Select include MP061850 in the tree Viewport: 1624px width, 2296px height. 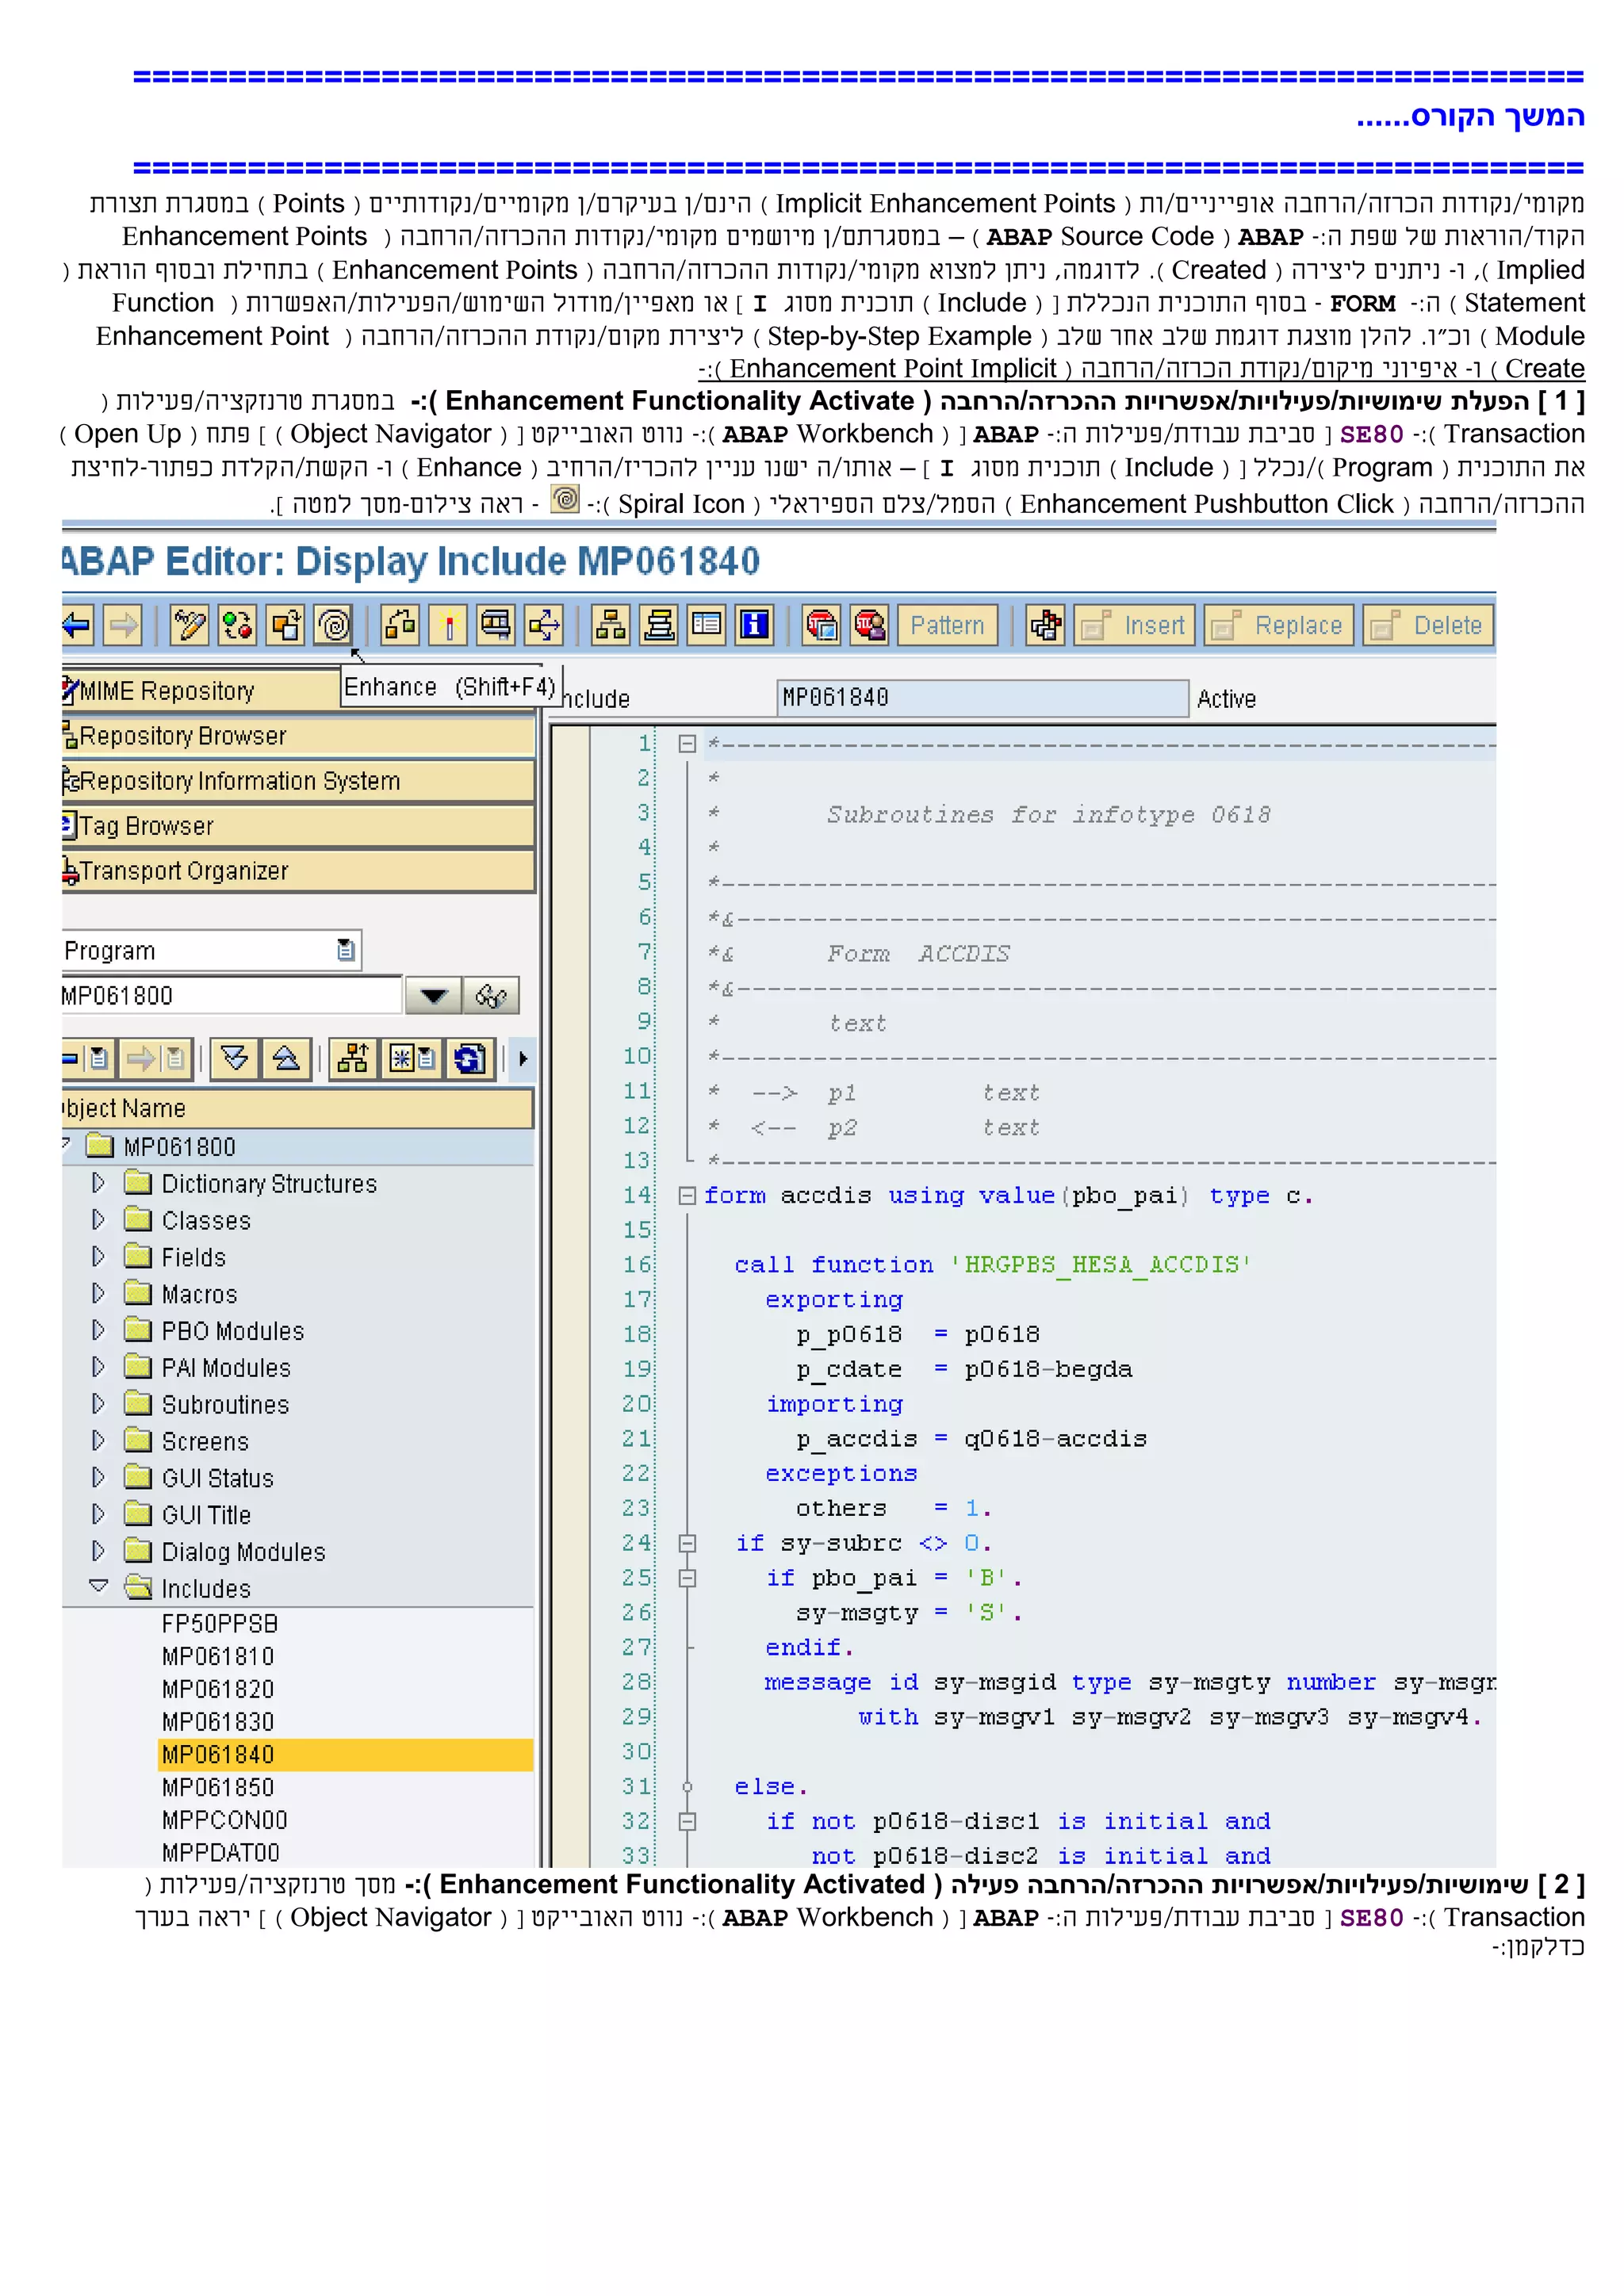(x=218, y=1788)
